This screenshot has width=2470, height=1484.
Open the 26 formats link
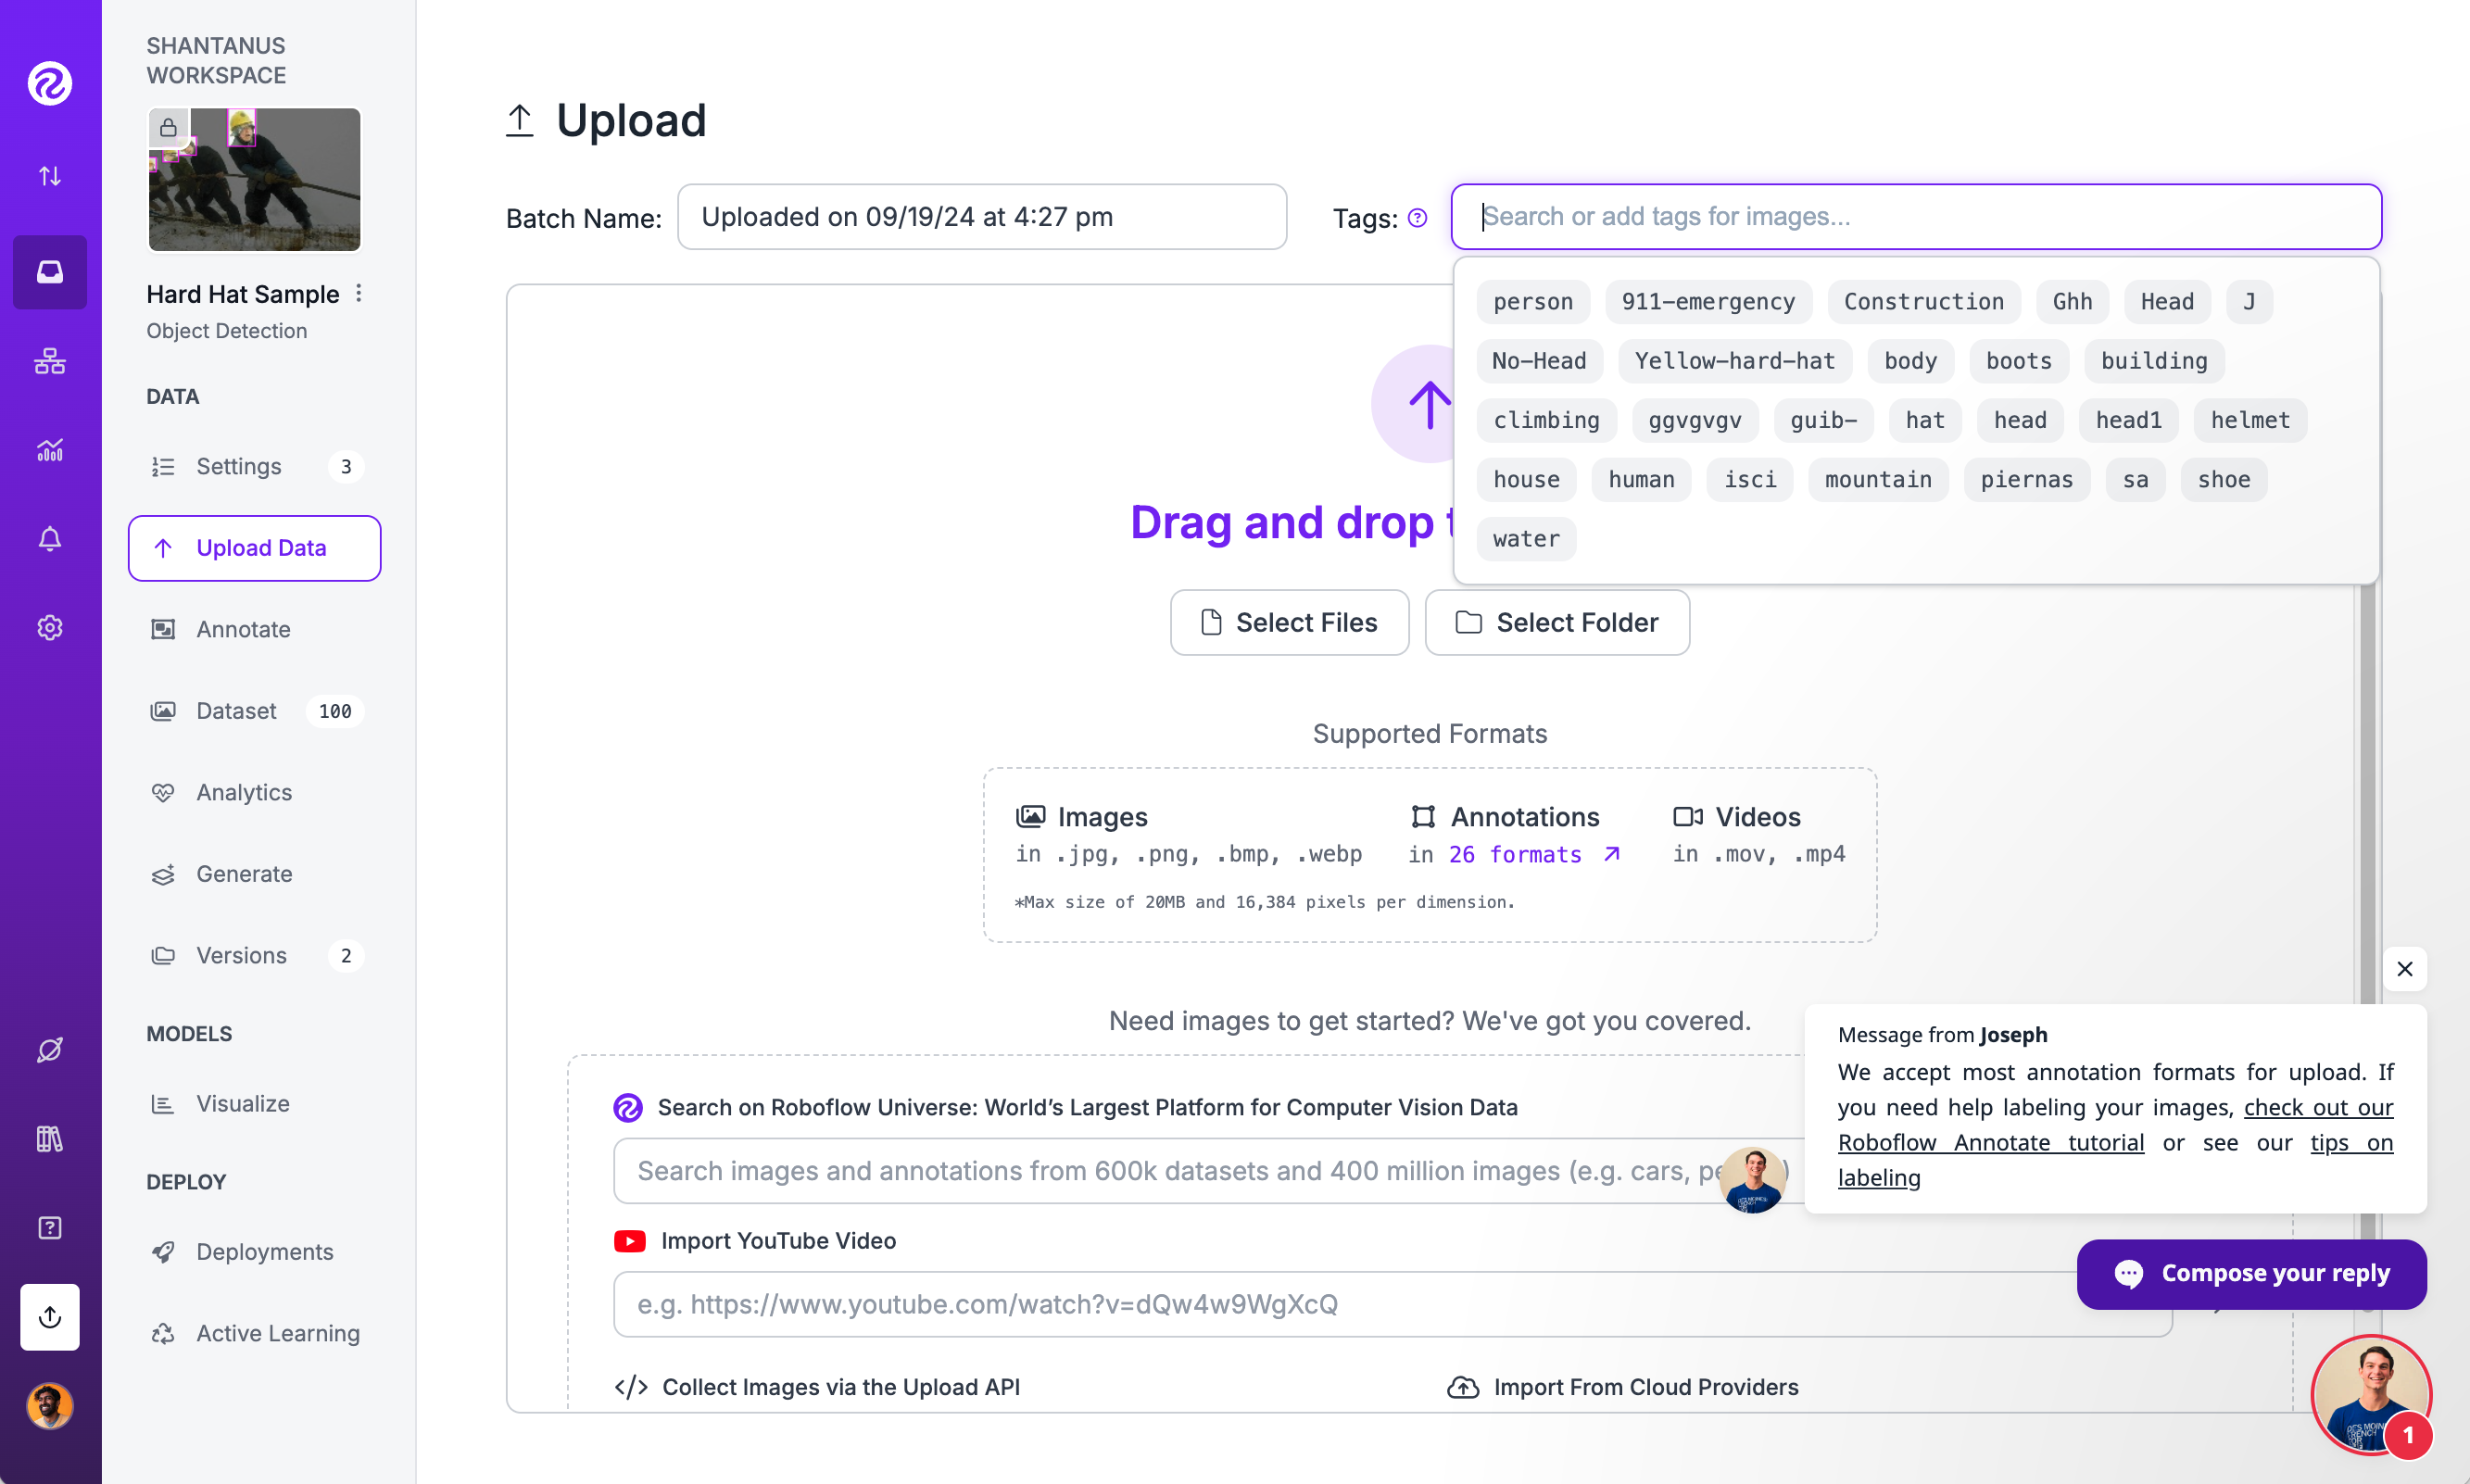click(x=1515, y=855)
